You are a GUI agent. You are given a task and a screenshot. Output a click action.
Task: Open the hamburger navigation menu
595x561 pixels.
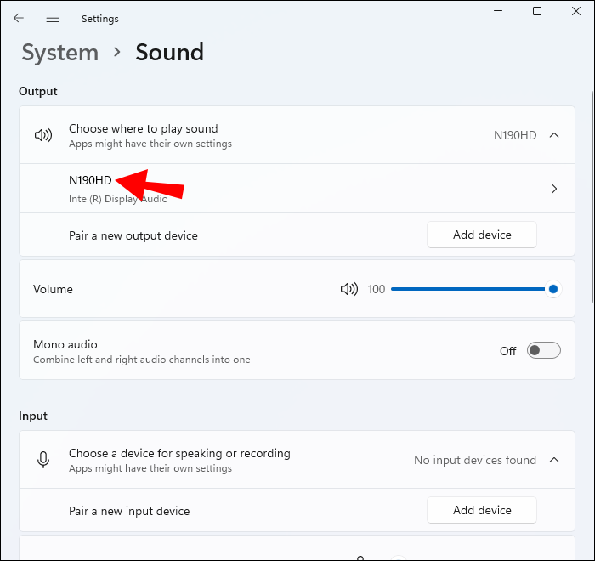coord(53,18)
